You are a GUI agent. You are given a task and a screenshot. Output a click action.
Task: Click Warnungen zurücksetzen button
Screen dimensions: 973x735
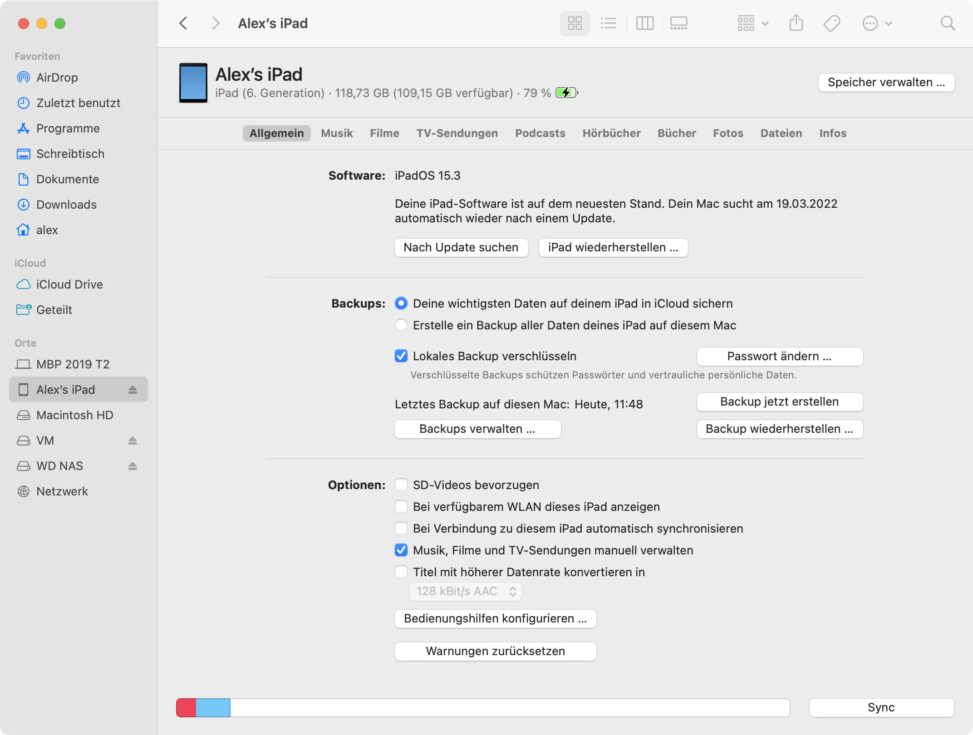tap(495, 652)
